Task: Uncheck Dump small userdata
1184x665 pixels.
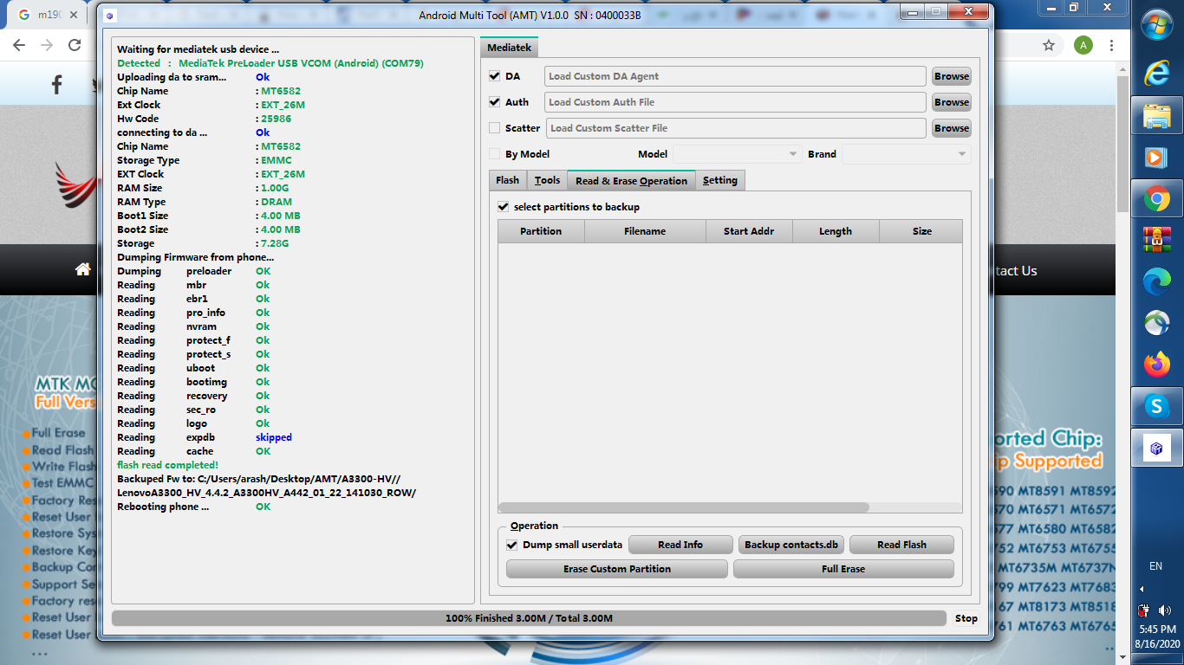Action: pyautogui.click(x=512, y=545)
